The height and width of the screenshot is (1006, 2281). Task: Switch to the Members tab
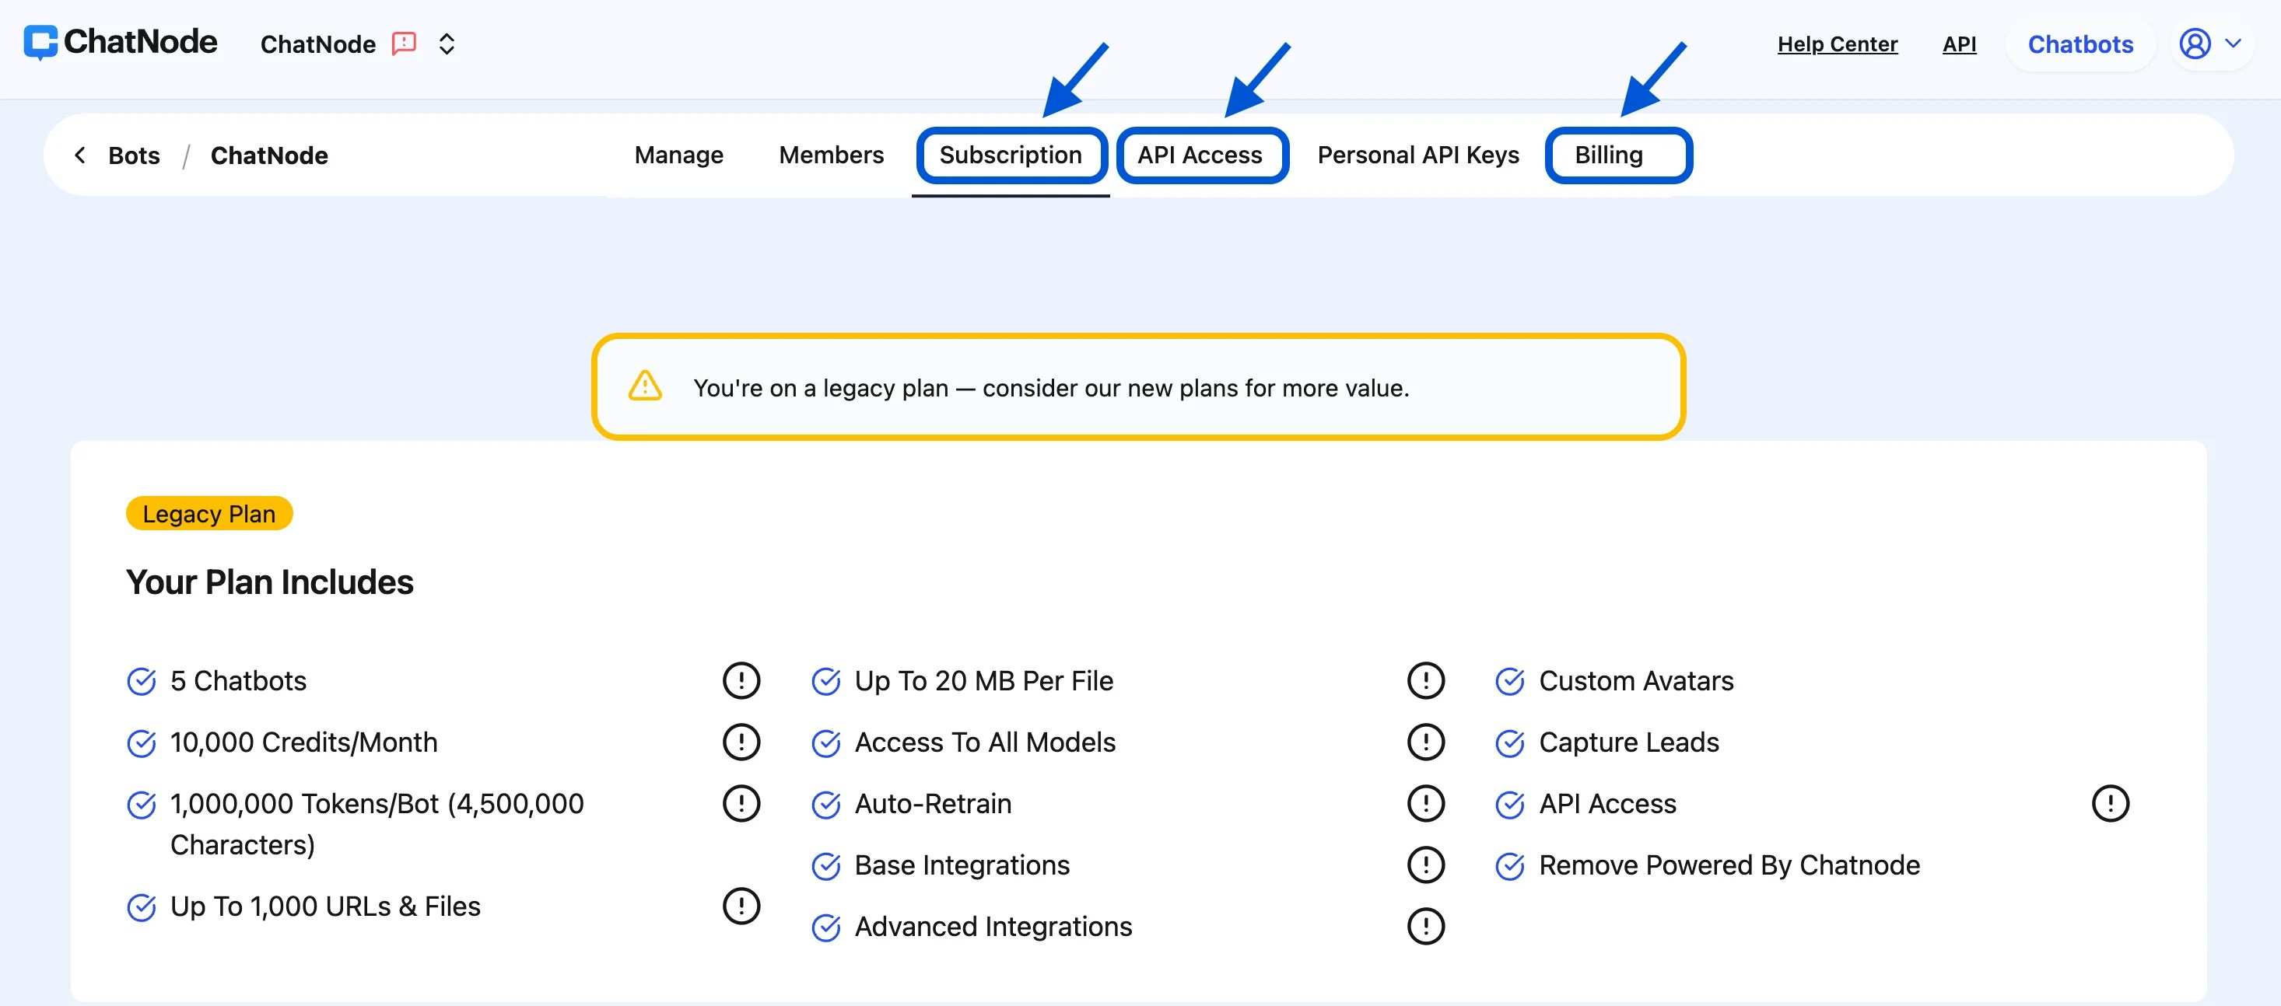[831, 155]
